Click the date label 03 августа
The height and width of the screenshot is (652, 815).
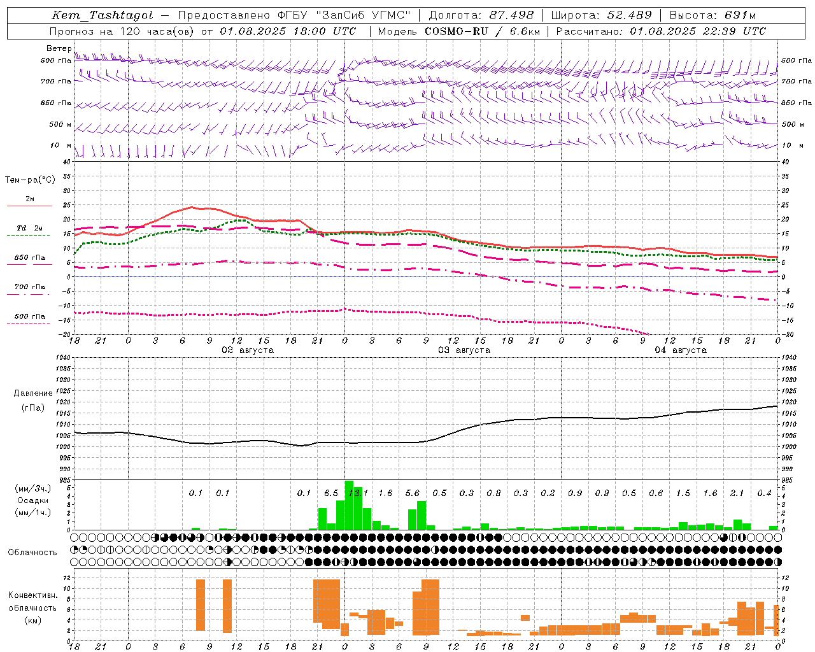464,350
